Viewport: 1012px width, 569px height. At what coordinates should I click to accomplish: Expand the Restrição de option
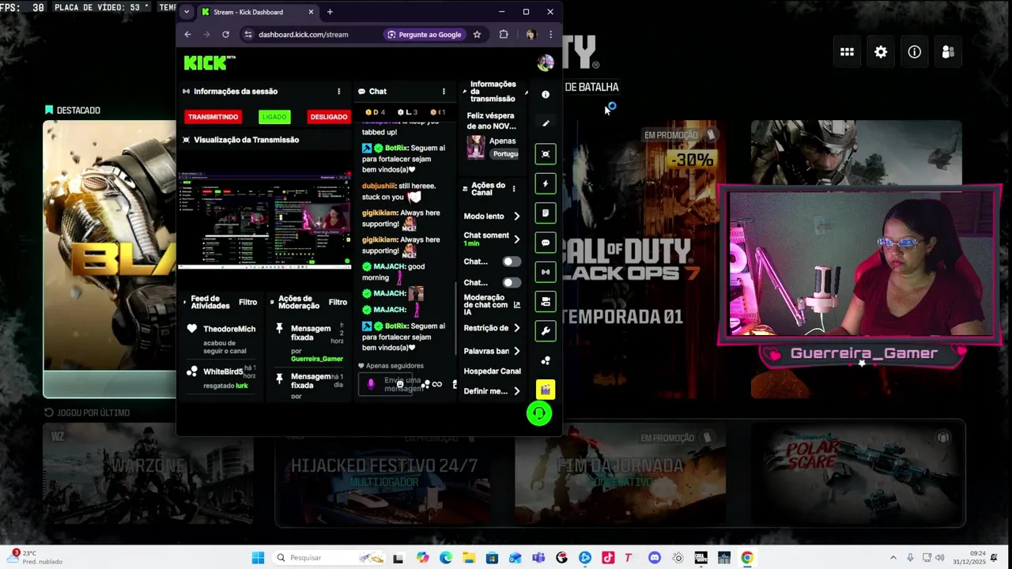(517, 328)
